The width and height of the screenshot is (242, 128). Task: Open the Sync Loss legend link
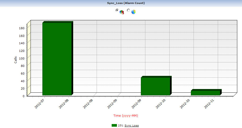coord(131,126)
